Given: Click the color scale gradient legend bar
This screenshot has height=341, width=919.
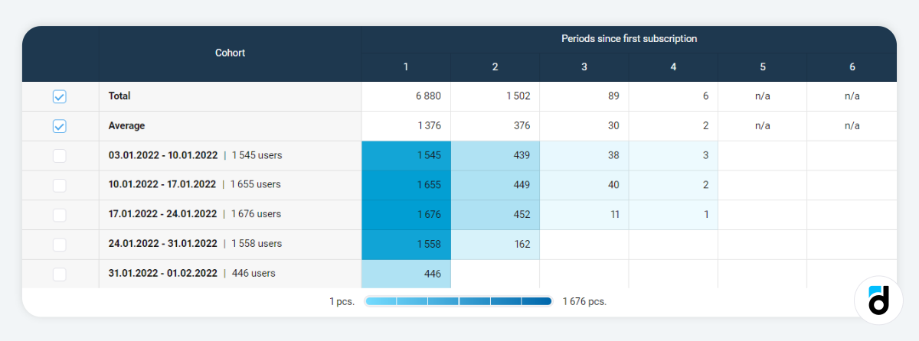Looking at the screenshot, I should tap(459, 301).
